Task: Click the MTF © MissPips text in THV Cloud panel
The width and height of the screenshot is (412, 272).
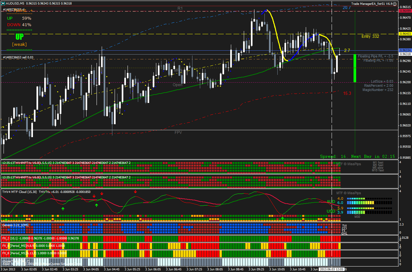Action: point(349,193)
